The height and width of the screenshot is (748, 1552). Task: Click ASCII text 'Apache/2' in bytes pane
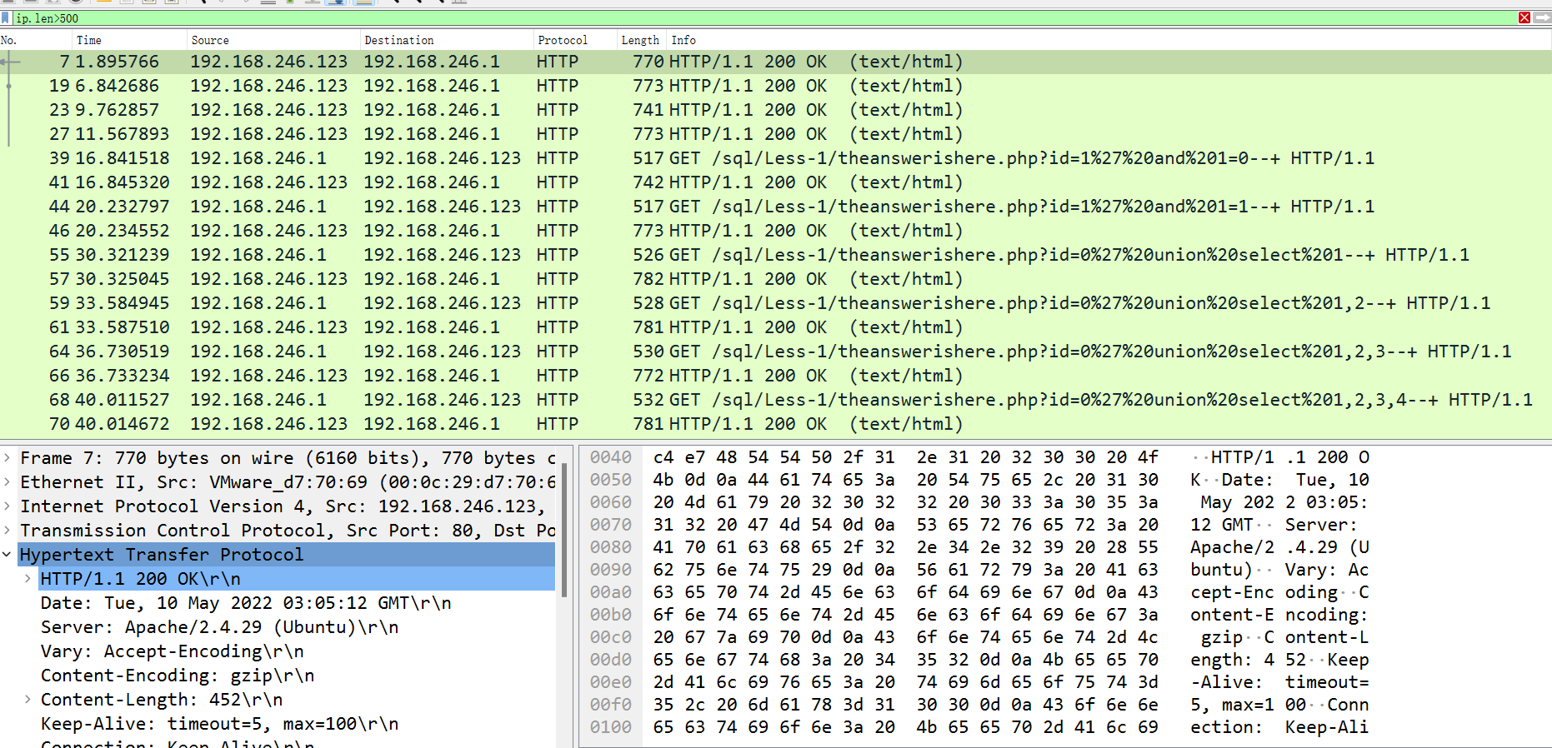[1232, 547]
